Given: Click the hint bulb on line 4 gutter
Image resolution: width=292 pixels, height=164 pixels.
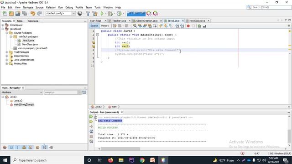Looking at the screenshot, I should coord(93,42).
